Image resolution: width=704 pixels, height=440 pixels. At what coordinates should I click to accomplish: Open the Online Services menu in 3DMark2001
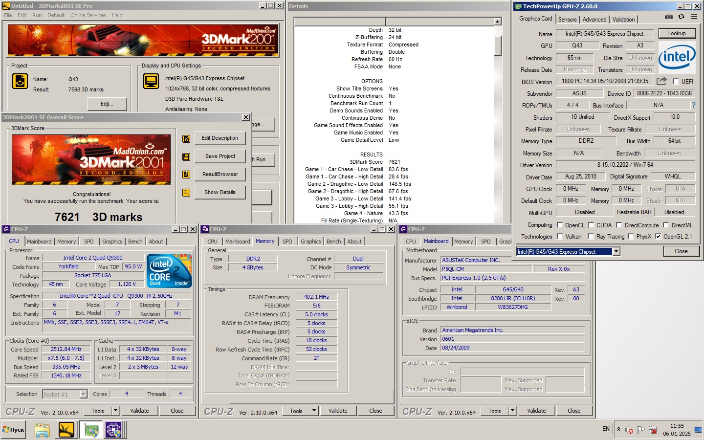88,15
